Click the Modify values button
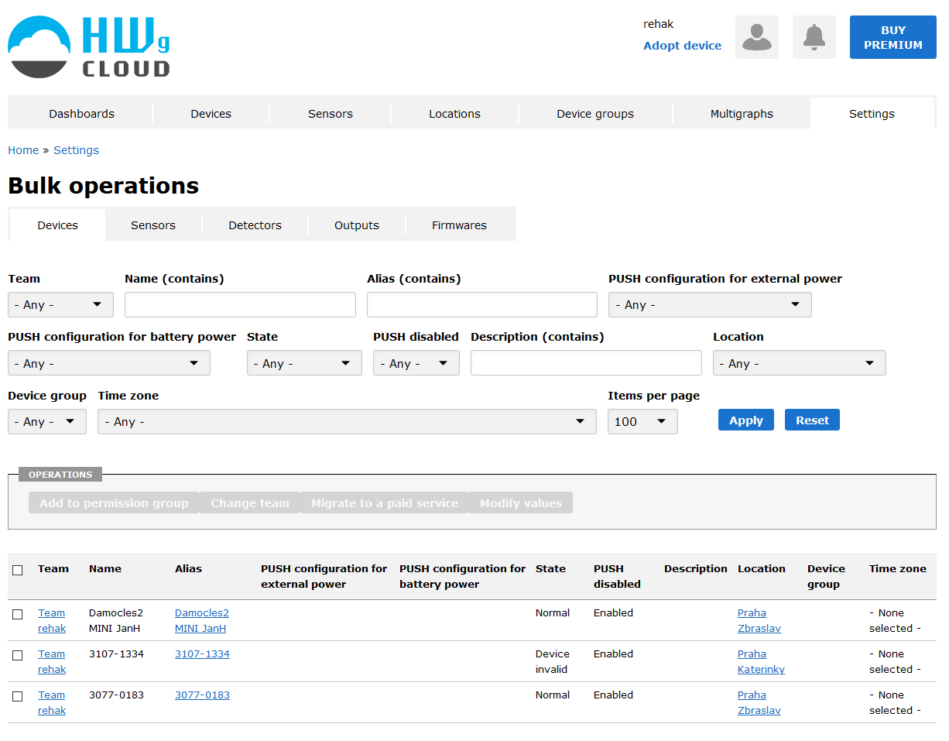This screenshot has width=949, height=741. click(521, 503)
